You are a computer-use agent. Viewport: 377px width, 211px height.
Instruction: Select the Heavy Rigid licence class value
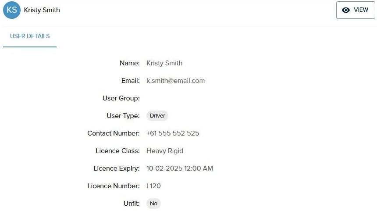(165, 151)
